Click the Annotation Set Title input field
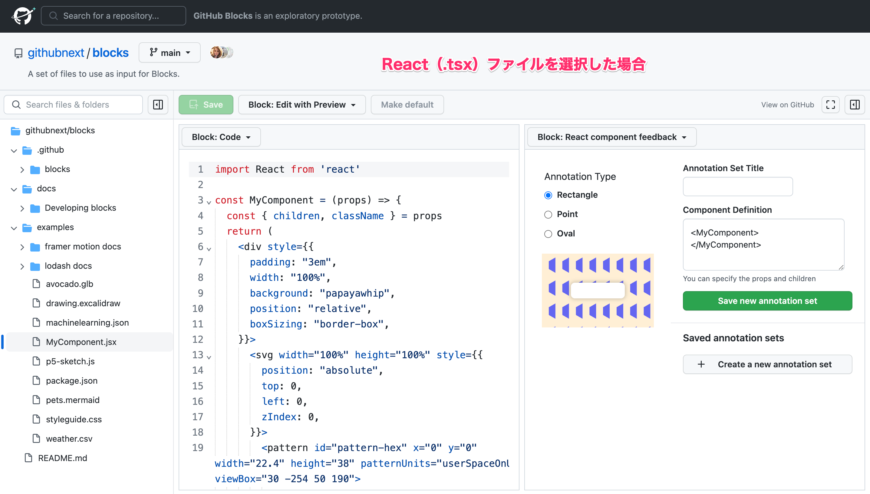This screenshot has height=494, width=870. tap(737, 186)
